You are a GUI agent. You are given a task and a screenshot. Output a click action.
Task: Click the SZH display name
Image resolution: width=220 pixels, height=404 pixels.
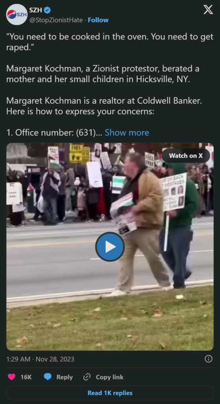(x=35, y=10)
